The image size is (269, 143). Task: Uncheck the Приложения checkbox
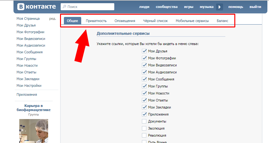tap(144, 114)
